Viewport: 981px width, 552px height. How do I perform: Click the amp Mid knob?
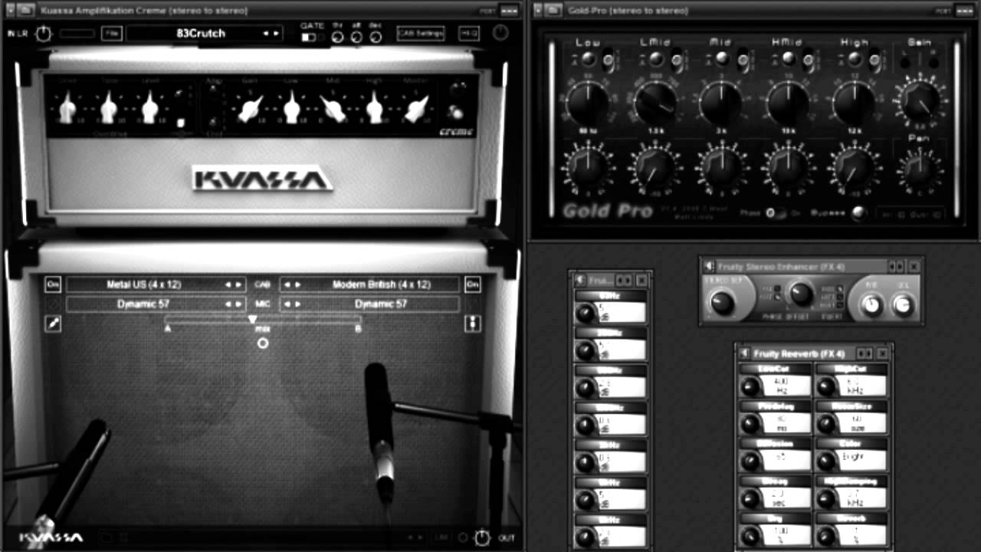point(333,107)
